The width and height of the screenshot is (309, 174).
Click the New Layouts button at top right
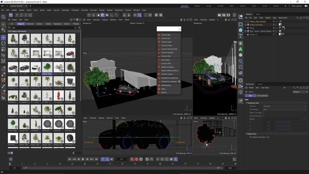point(296,6)
